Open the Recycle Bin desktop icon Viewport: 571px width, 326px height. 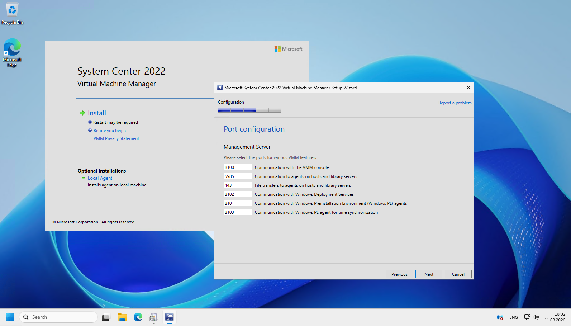tap(12, 14)
